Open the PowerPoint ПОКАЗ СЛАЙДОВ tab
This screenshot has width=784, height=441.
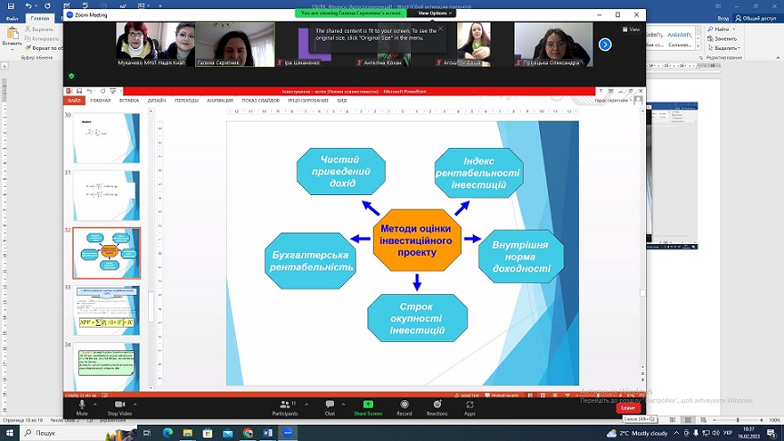click(260, 101)
